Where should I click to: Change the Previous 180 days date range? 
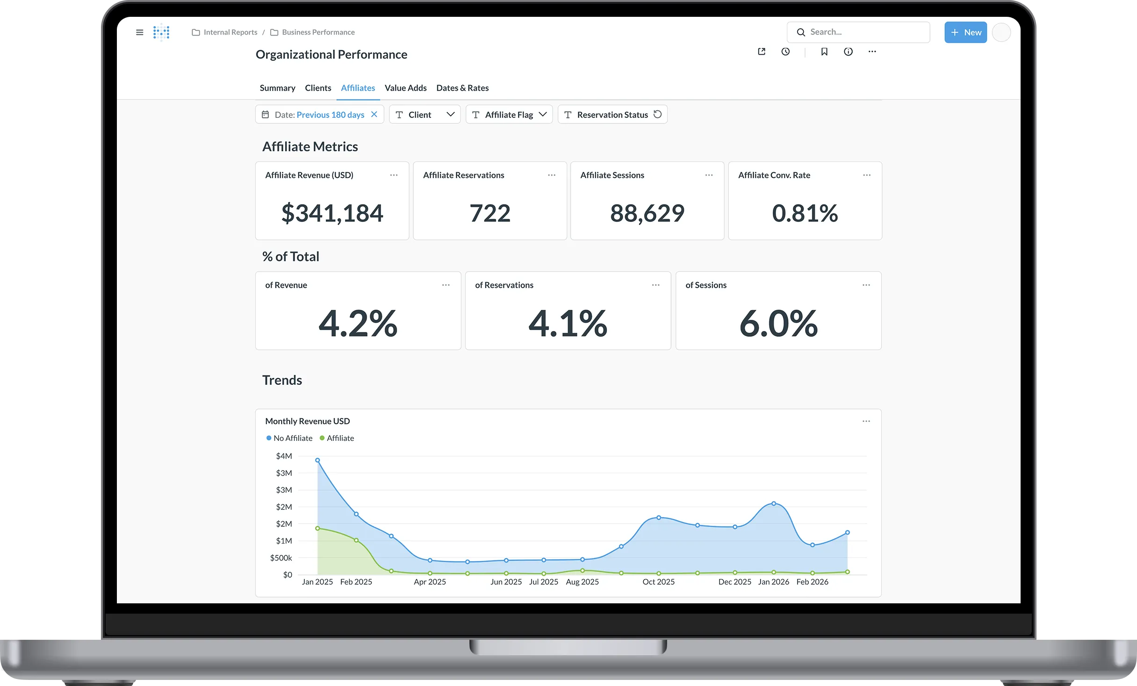330,114
